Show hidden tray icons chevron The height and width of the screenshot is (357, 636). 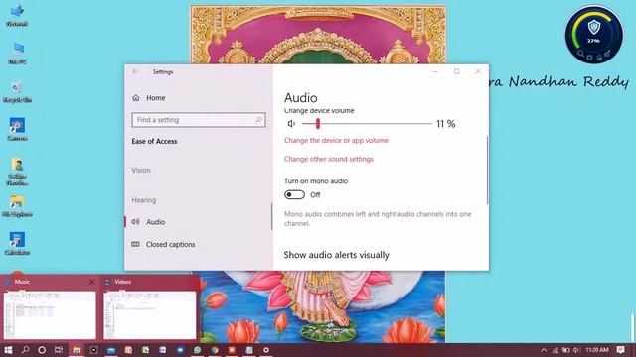[x=544, y=350]
